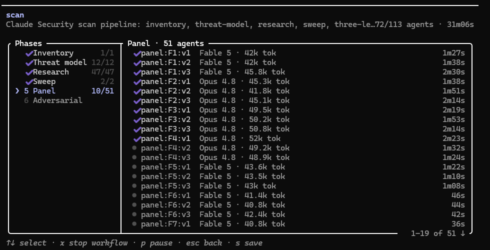This screenshot has height=250, width=490.
Task: Click the checkmark icon on panel:F2:v3
Action: 137,101
